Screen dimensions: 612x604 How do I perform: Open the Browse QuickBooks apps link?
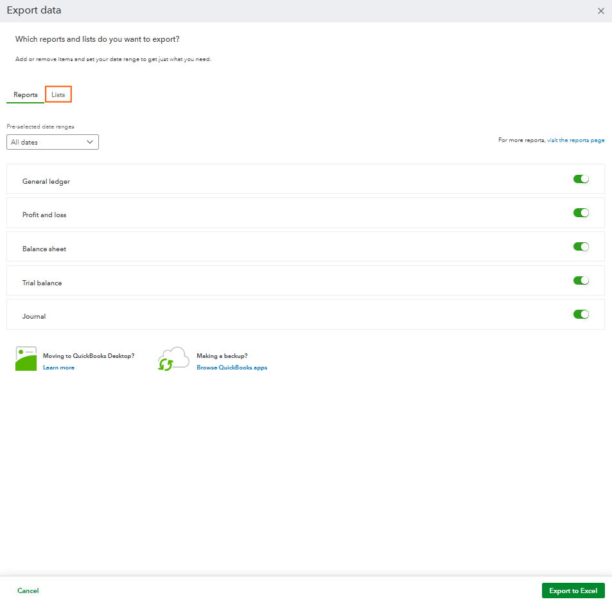[x=232, y=368]
